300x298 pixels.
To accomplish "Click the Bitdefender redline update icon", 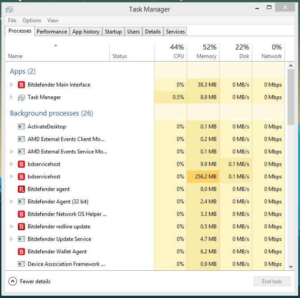I will [21, 227].
